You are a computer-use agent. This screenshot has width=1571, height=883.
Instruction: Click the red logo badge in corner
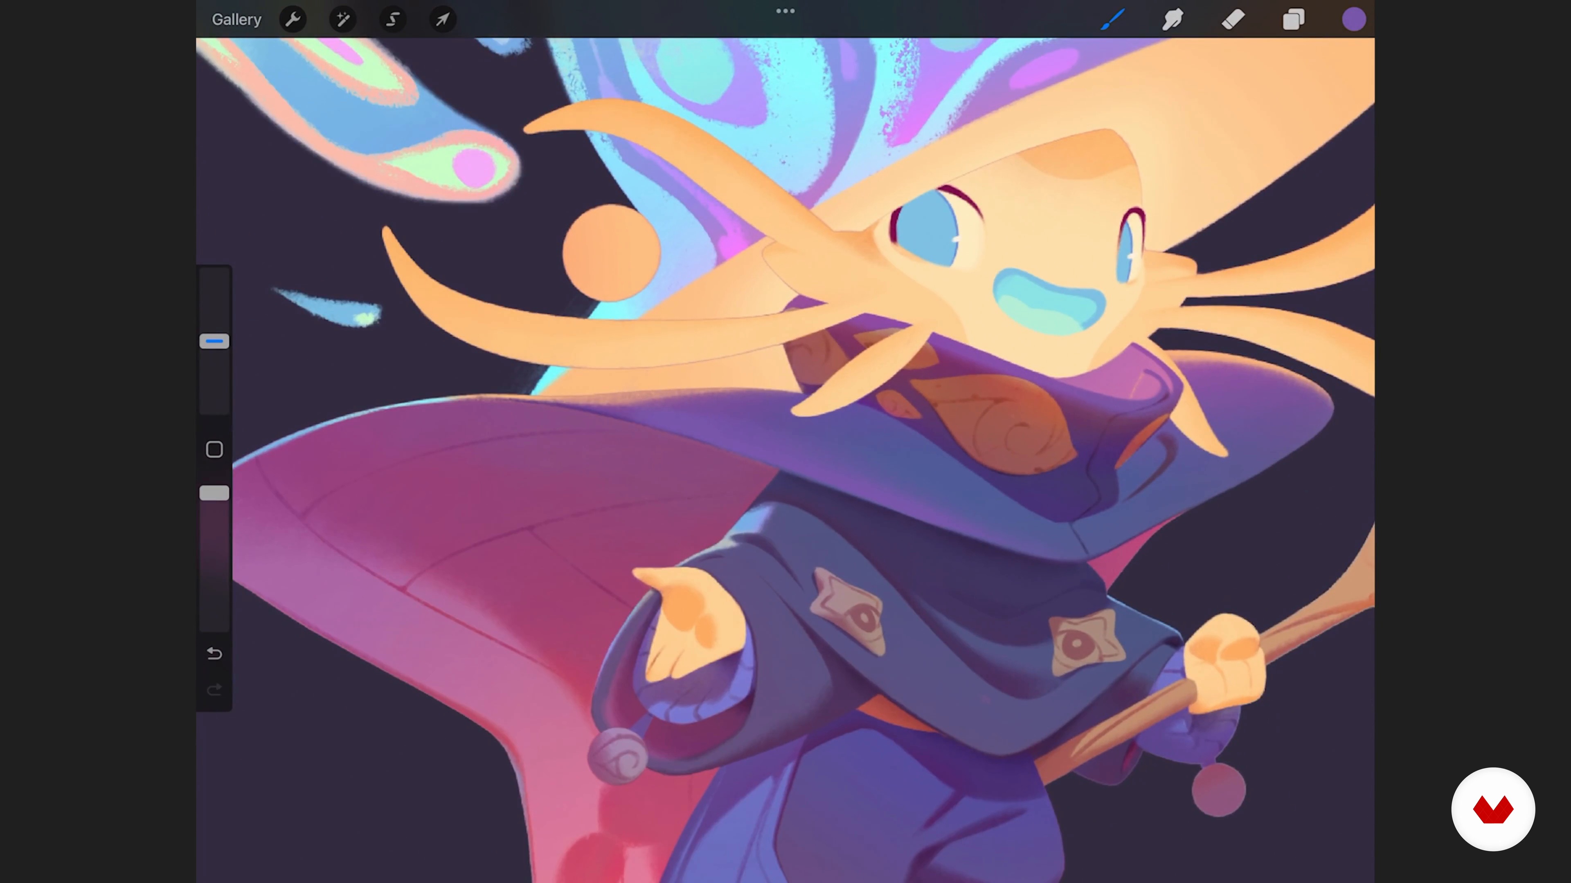click(x=1493, y=809)
